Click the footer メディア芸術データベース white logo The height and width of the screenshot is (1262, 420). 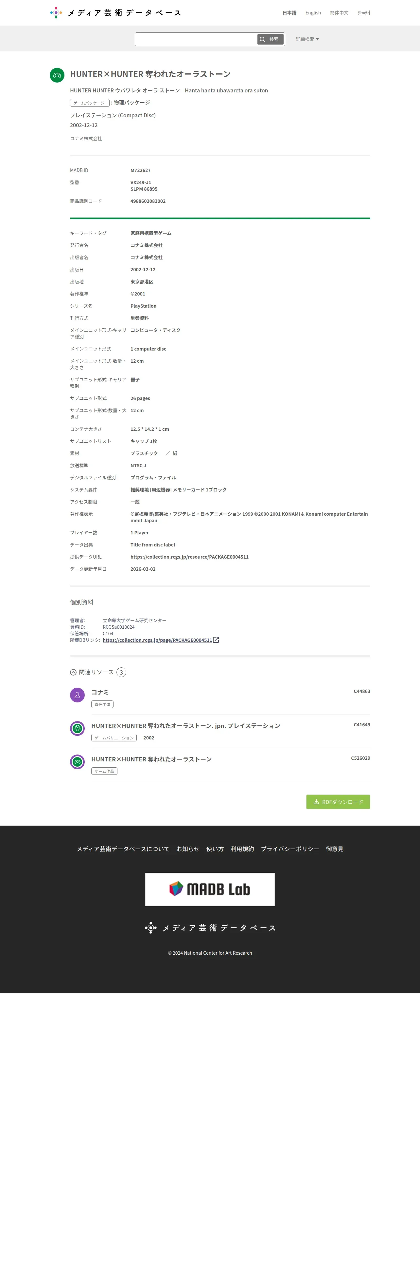click(x=210, y=927)
